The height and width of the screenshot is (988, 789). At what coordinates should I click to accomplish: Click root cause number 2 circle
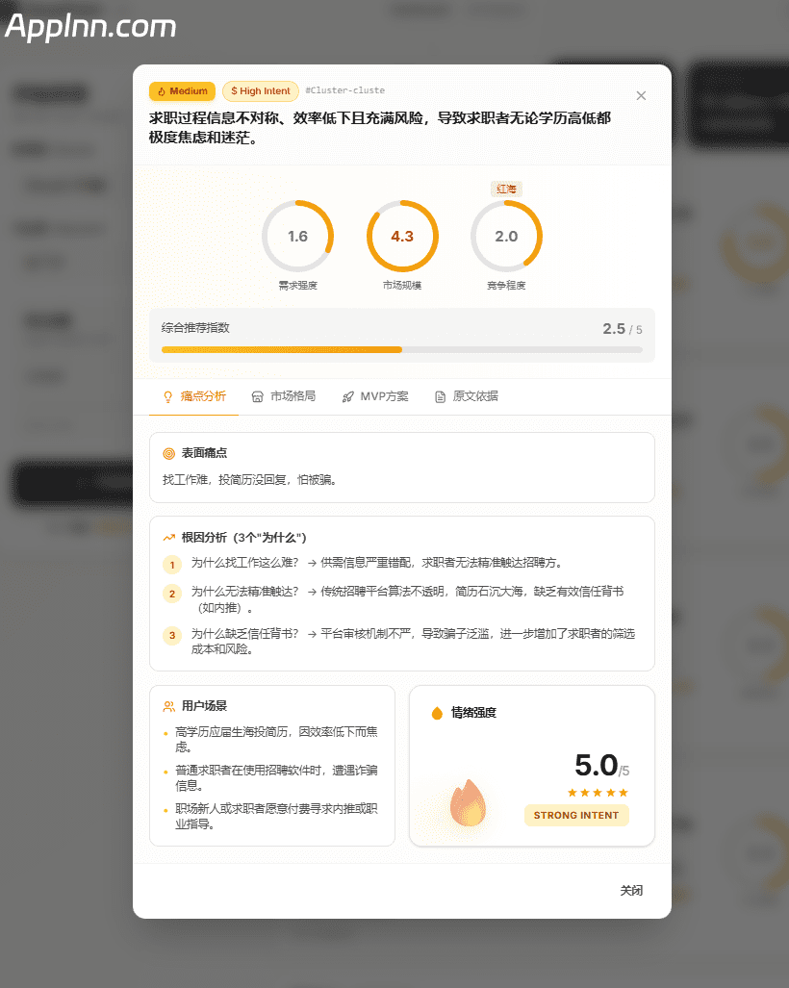[172, 594]
